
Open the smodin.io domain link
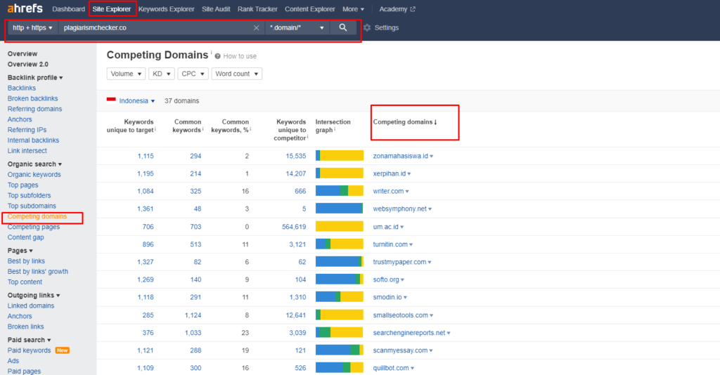[x=387, y=298]
